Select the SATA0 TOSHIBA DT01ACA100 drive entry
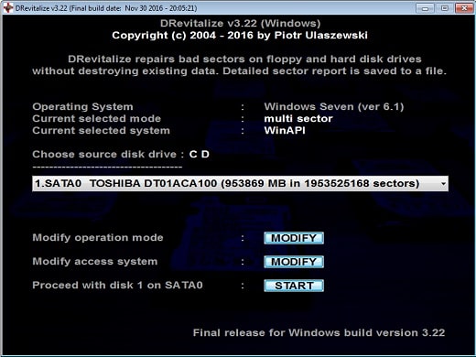Image resolution: width=476 pixels, height=357 pixels. click(240, 184)
